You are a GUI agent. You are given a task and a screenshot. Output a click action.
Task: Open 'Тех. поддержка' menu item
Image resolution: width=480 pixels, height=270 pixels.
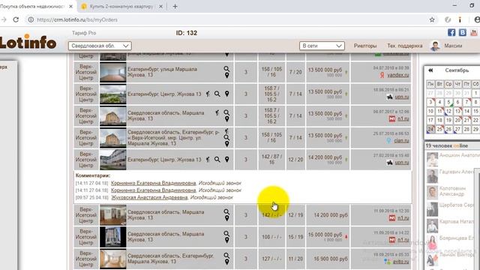coord(405,46)
